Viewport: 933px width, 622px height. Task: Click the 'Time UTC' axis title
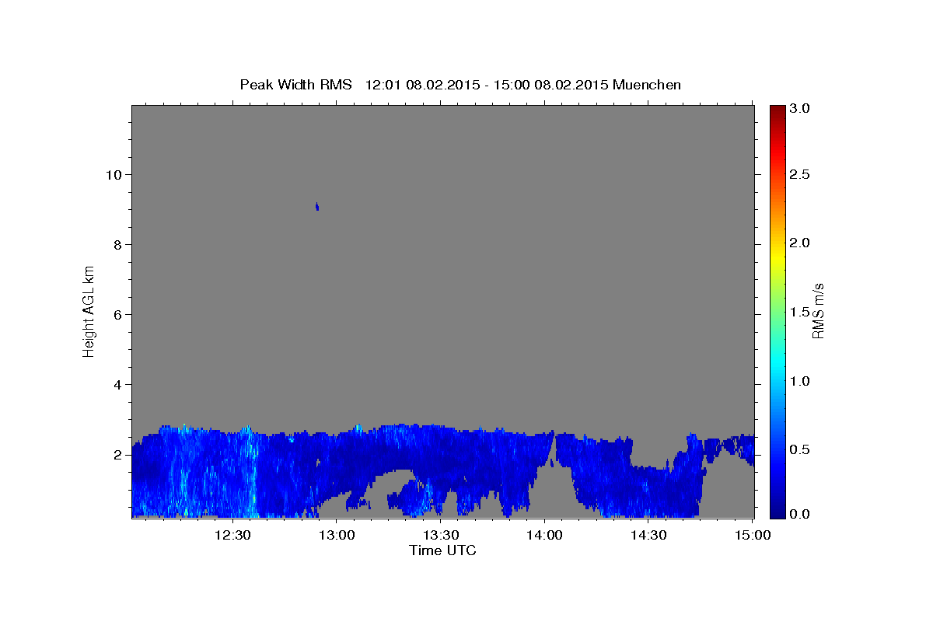[442, 550]
